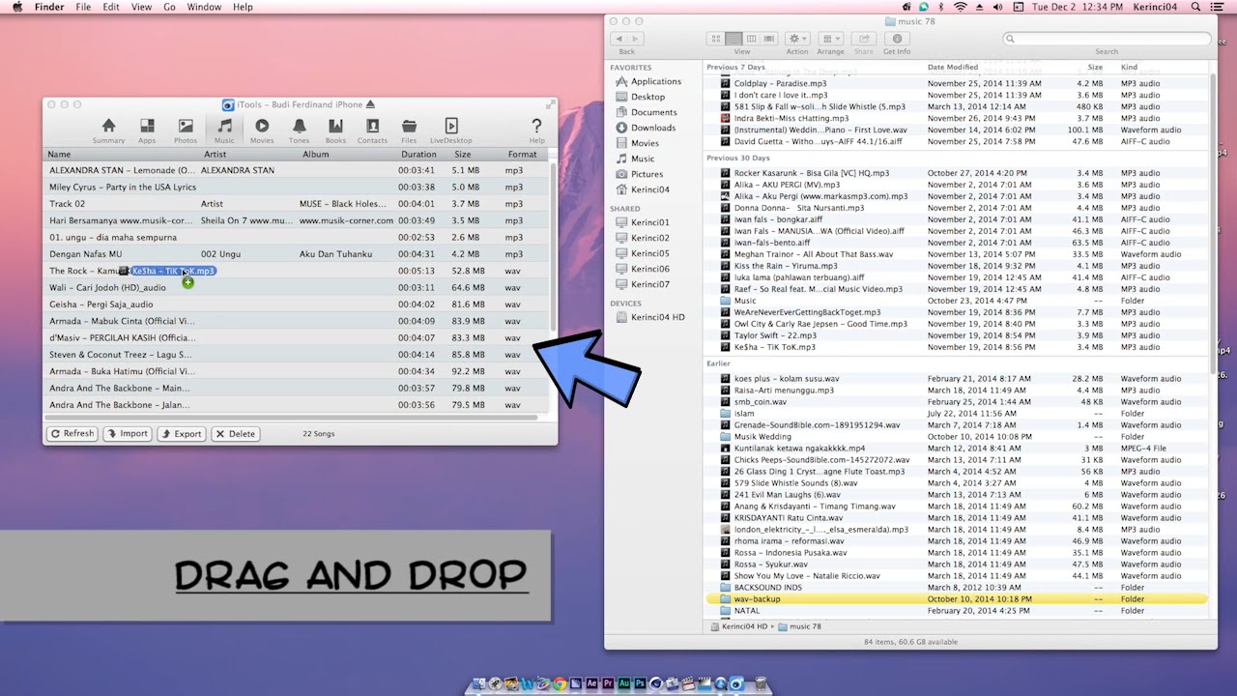Open the Apps section in iTools
This screenshot has height=696, width=1237.
(147, 130)
